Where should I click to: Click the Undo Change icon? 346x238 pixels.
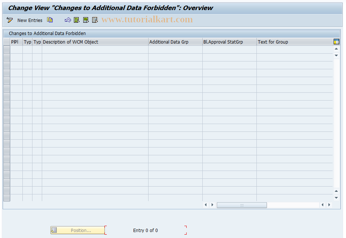pyautogui.click(x=68, y=20)
